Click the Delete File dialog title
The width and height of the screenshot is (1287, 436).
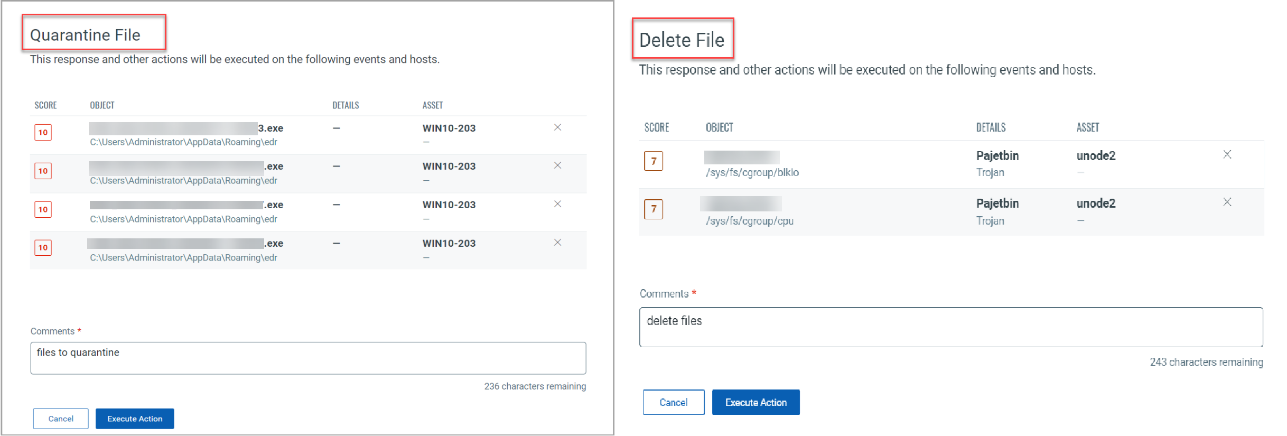coord(682,40)
